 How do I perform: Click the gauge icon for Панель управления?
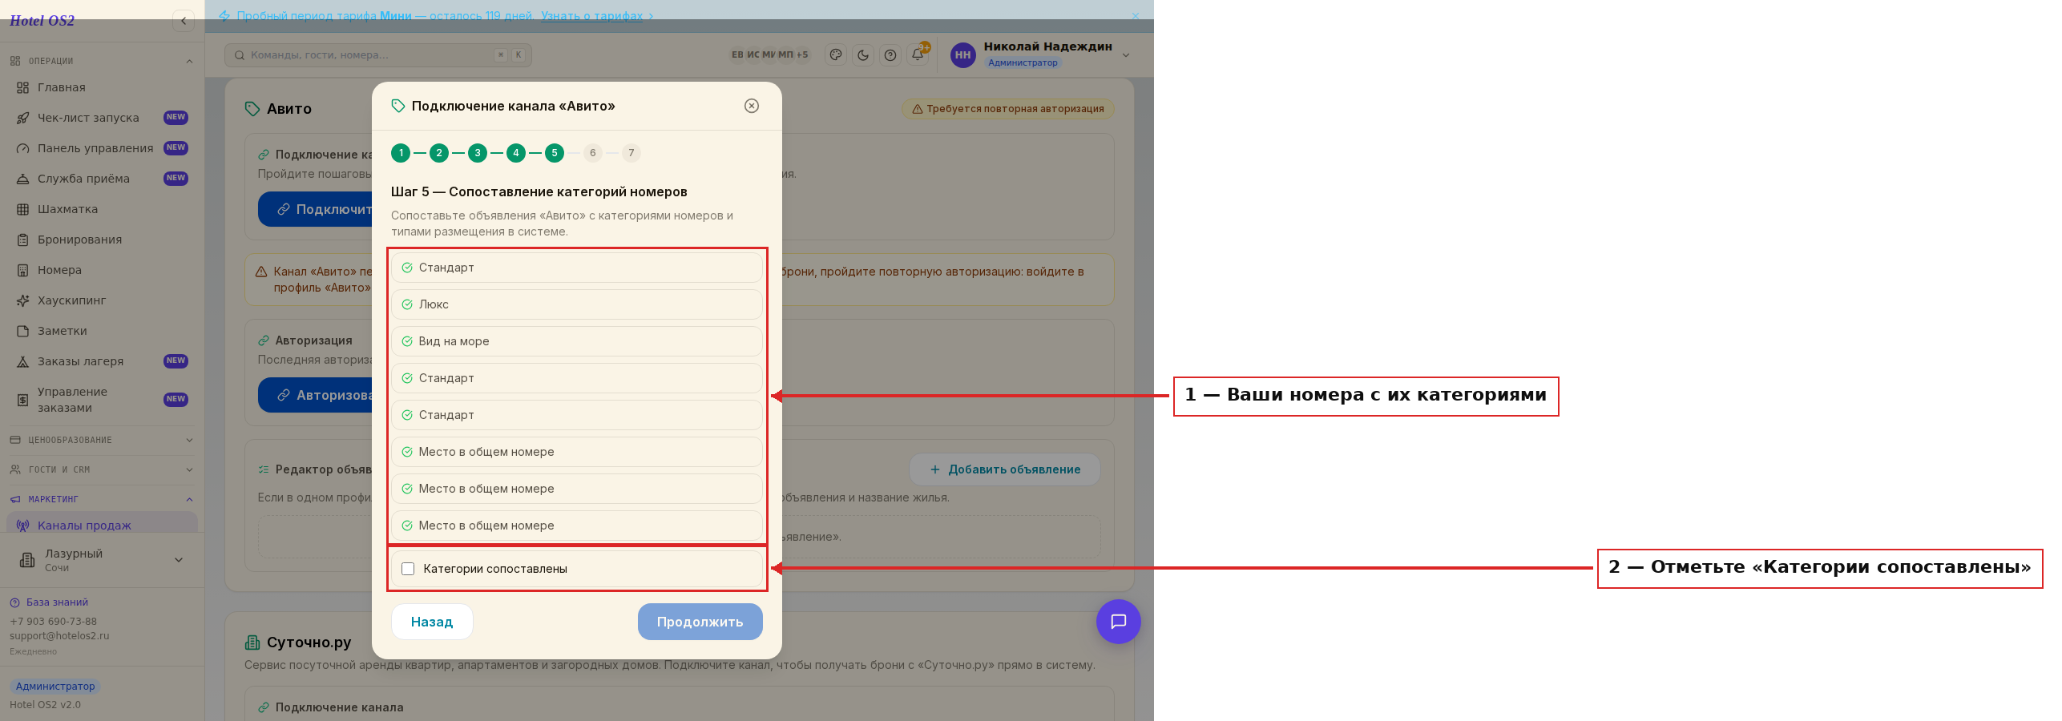pos(22,148)
